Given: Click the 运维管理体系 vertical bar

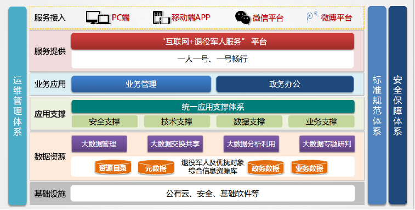Looking at the screenshot, I should pos(18,106).
